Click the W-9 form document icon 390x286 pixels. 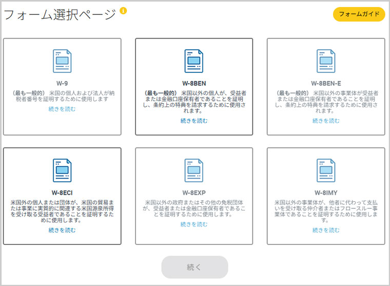[x=62, y=61]
